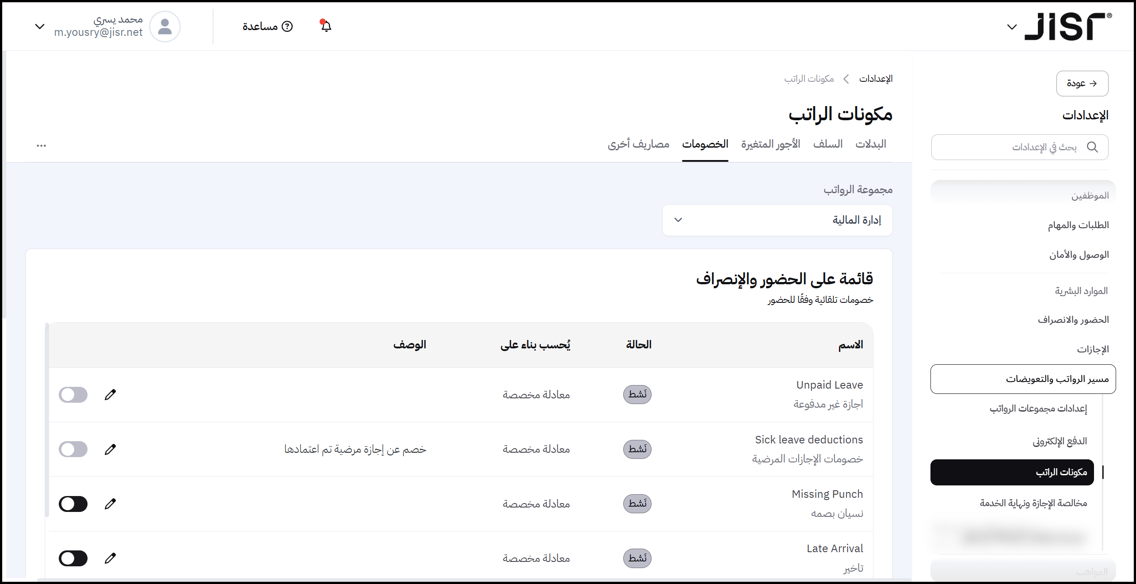Click the pencil icon for Missing Punch
The width and height of the screenshot is (1136, 584).
(x=110, y=504)
